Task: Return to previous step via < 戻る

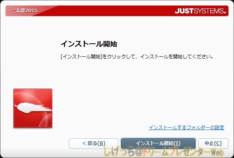Action: pyautogui.click(x=94, y=143)
